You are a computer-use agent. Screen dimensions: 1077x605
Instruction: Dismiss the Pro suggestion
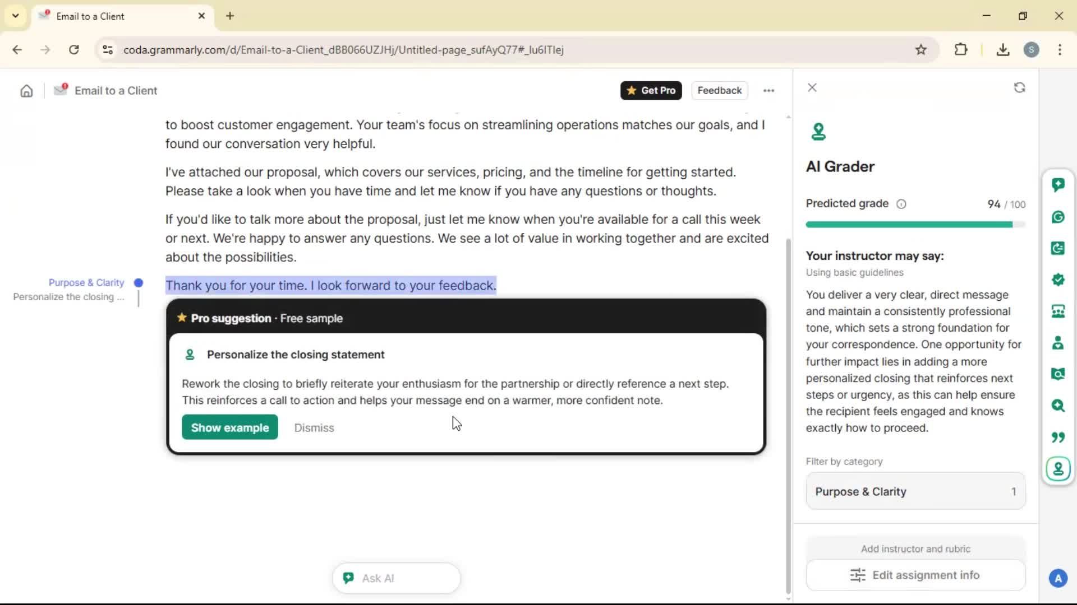(x=314, y=427)
